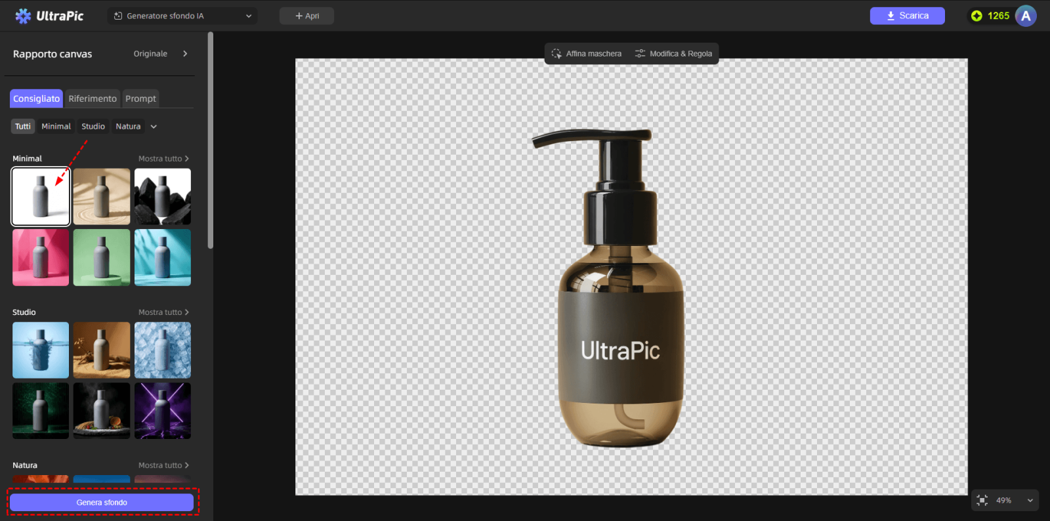Screen dimensions: 1050x521
Task: Switch to the Prompt tab
Action: coord(141,98)
